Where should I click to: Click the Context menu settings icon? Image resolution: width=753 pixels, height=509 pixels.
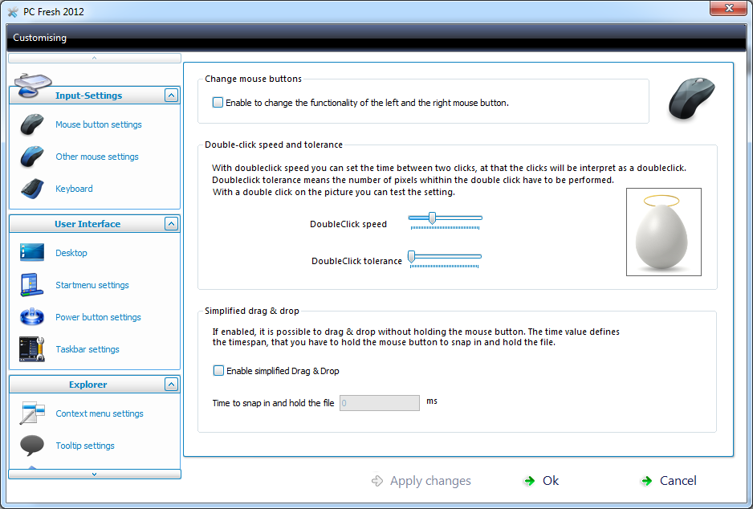[x=32, y=413]
